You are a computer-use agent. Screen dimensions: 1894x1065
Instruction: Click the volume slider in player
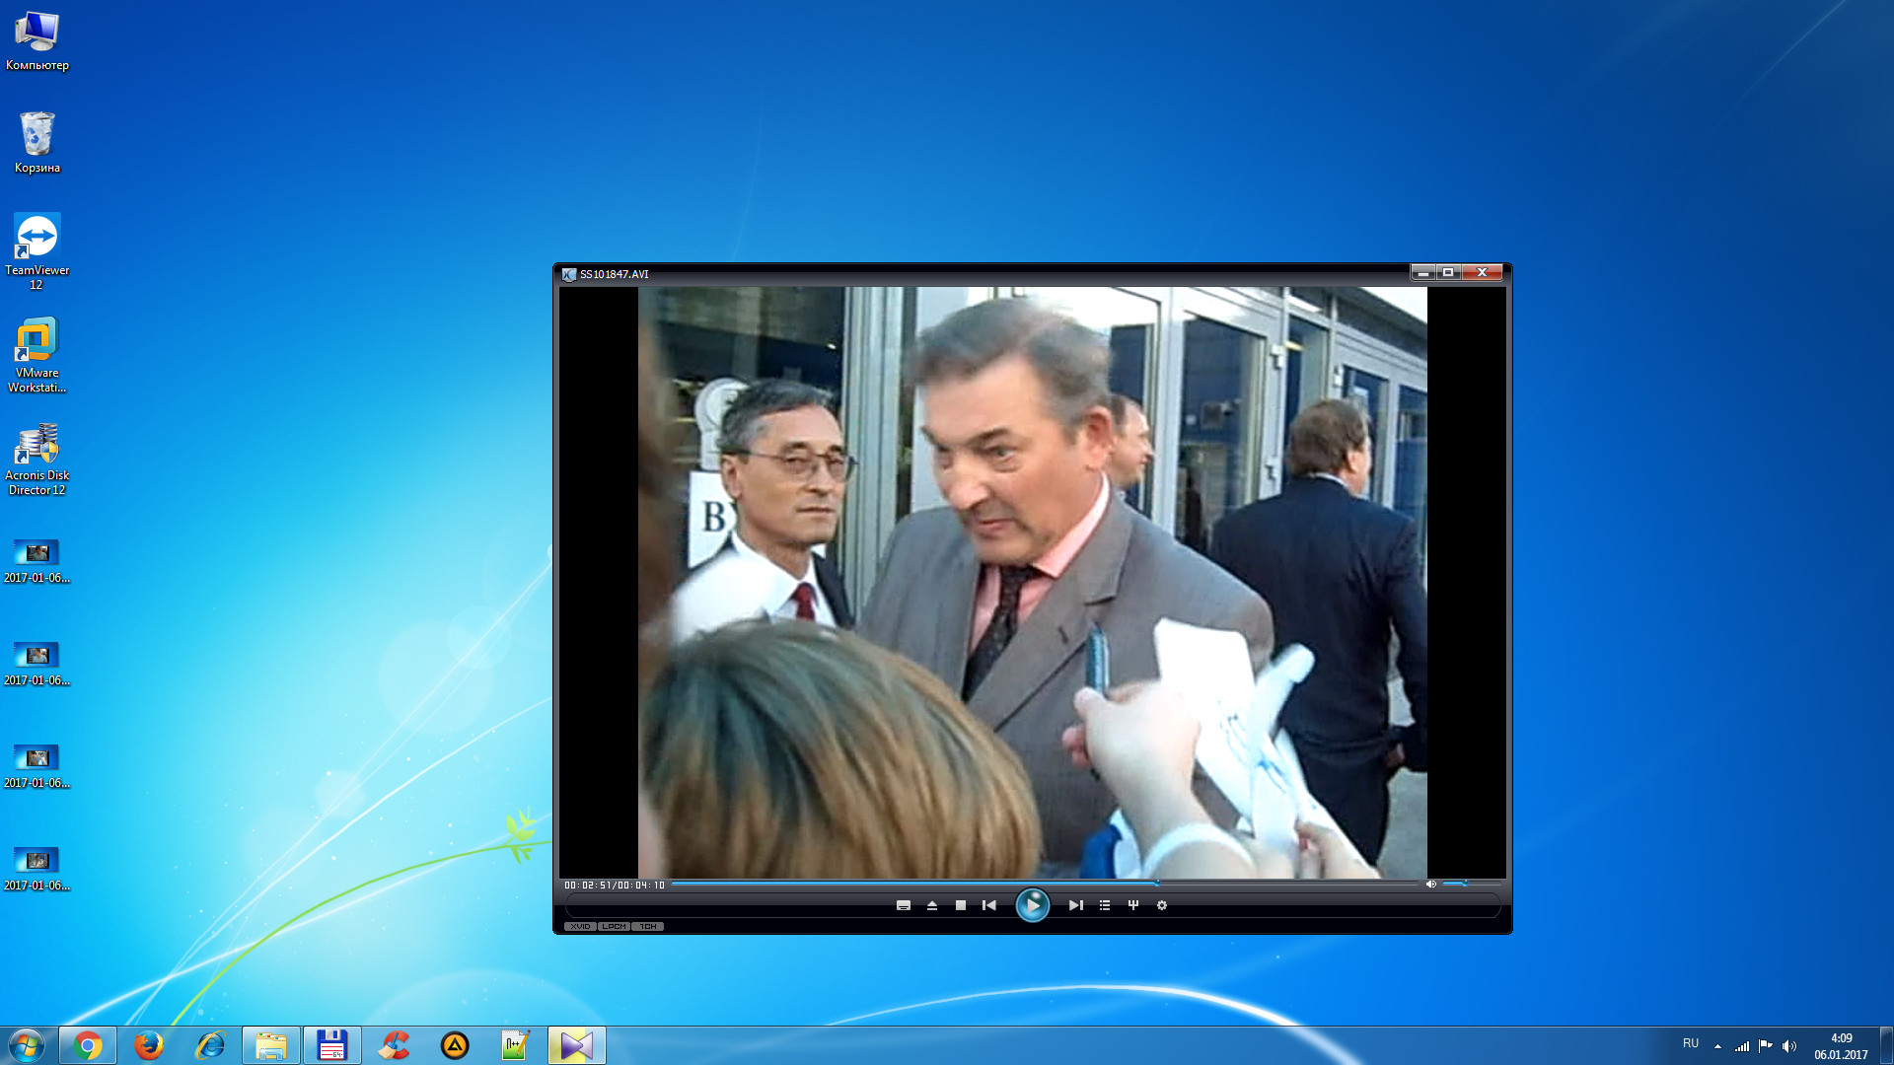point(1471,885)
